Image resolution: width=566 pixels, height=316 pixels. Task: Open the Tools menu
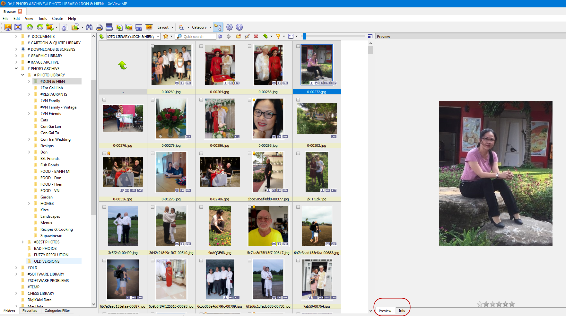[x=42, y=19]
